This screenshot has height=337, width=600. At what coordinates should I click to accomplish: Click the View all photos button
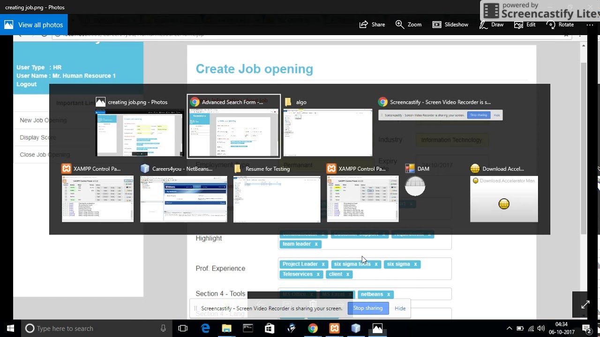pos(34,25)
